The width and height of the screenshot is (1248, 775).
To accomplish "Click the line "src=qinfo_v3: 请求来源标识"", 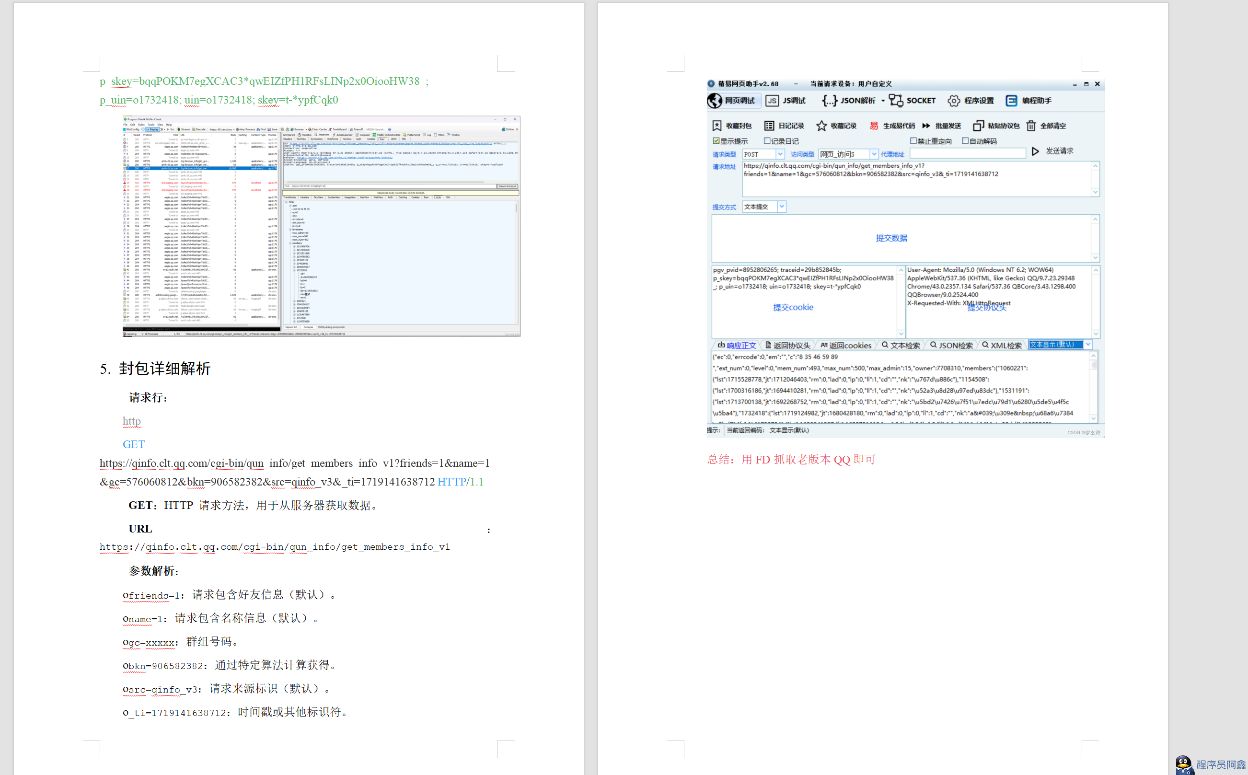I will [227, 689].
